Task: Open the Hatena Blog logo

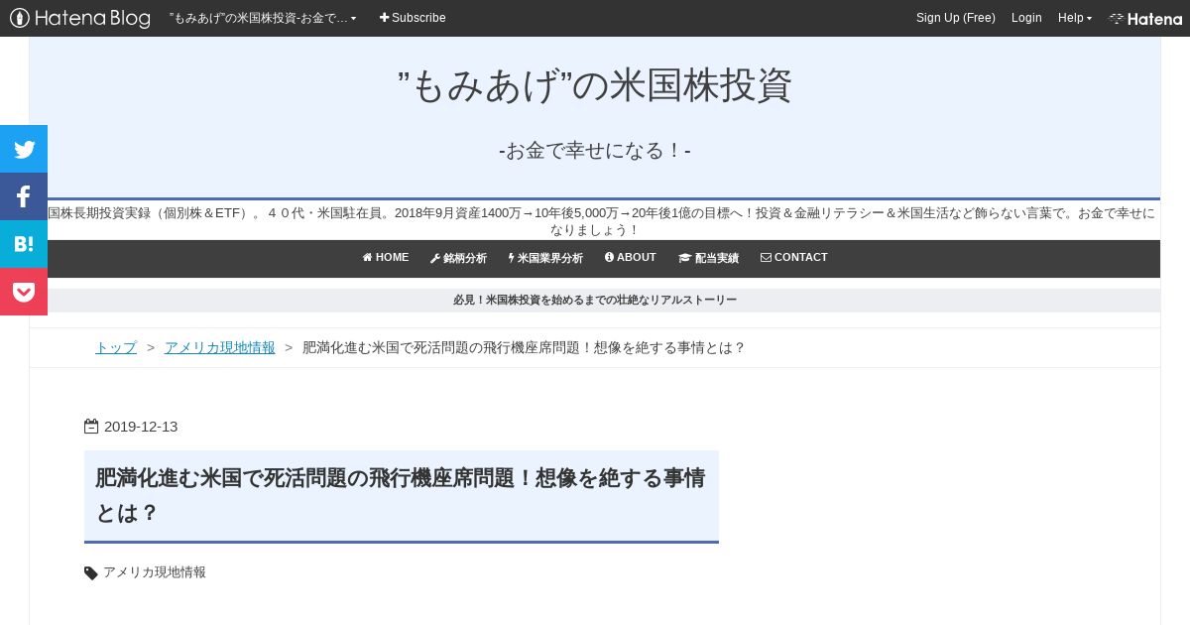Action: tap(80, 18)
